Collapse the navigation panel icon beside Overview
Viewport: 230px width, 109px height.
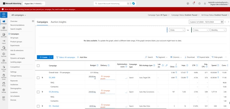tap(33, 21)
